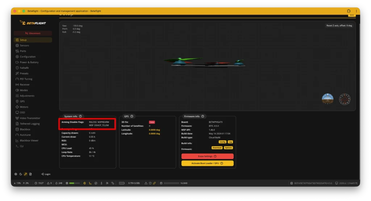
Task: Open the PID Tuning tab
Action: 33,79
